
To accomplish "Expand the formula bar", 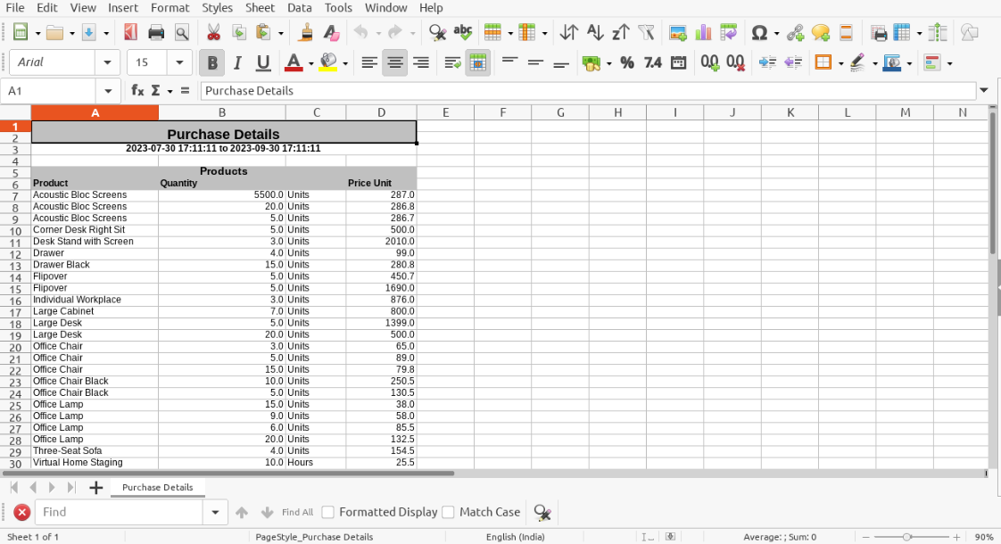I will (984, 91).
